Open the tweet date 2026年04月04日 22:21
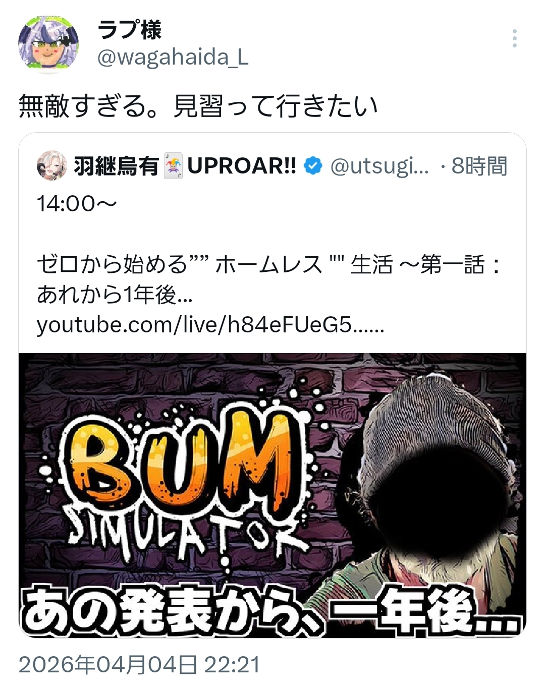The height and width of the screenshot is (689, 545). tap(139, 665)
